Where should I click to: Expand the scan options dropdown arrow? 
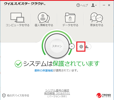(72, 46)
